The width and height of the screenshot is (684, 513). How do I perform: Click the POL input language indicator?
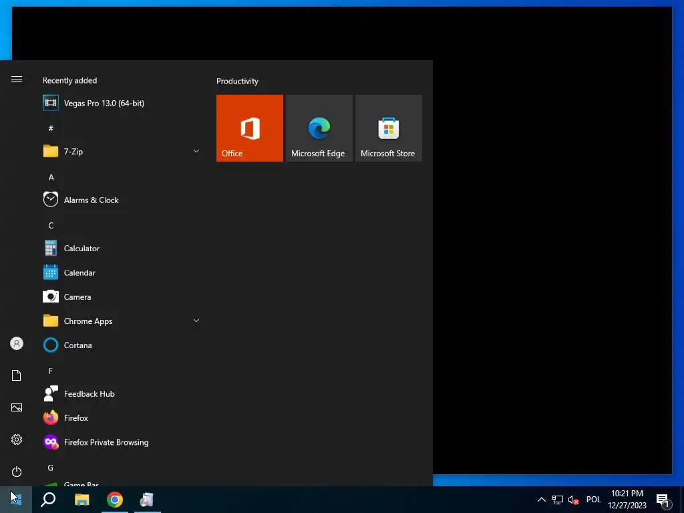[593, 500]
